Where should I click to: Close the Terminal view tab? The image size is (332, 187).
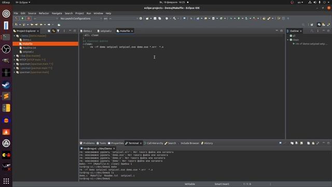(141, 143)
